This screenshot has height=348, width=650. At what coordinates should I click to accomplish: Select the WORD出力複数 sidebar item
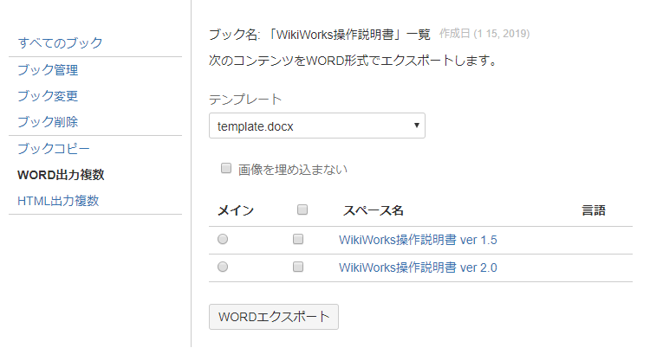tap(61, 175)
